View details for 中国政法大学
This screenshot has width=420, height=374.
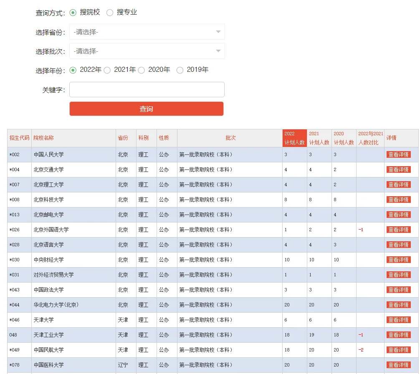(399, 290)
